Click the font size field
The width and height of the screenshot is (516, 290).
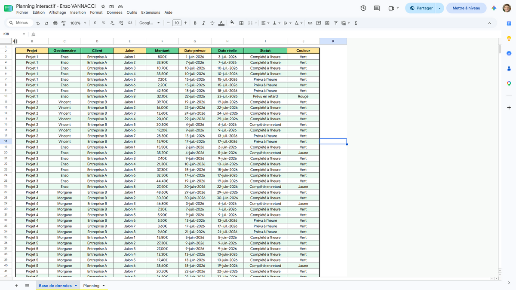pyautogui.click(x=177, y=23)
